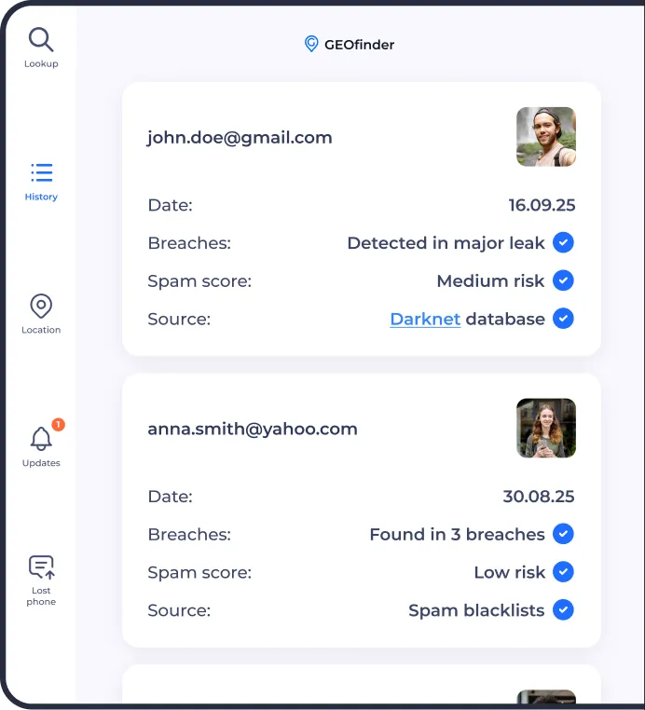Open the Location pin icon

[x=41, y=306]
